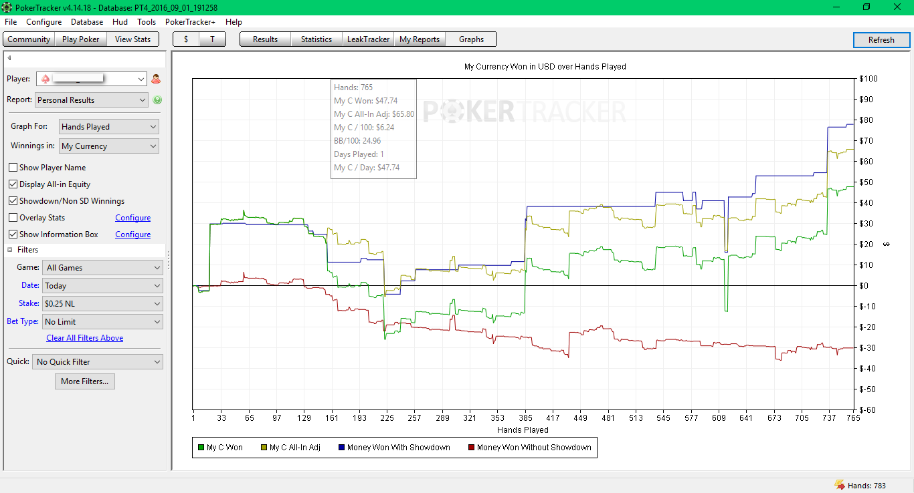This screenshot has height=493, width=914.
Task: Click the PokerTracker app icon in title bar
Action: tap(7, 7)
